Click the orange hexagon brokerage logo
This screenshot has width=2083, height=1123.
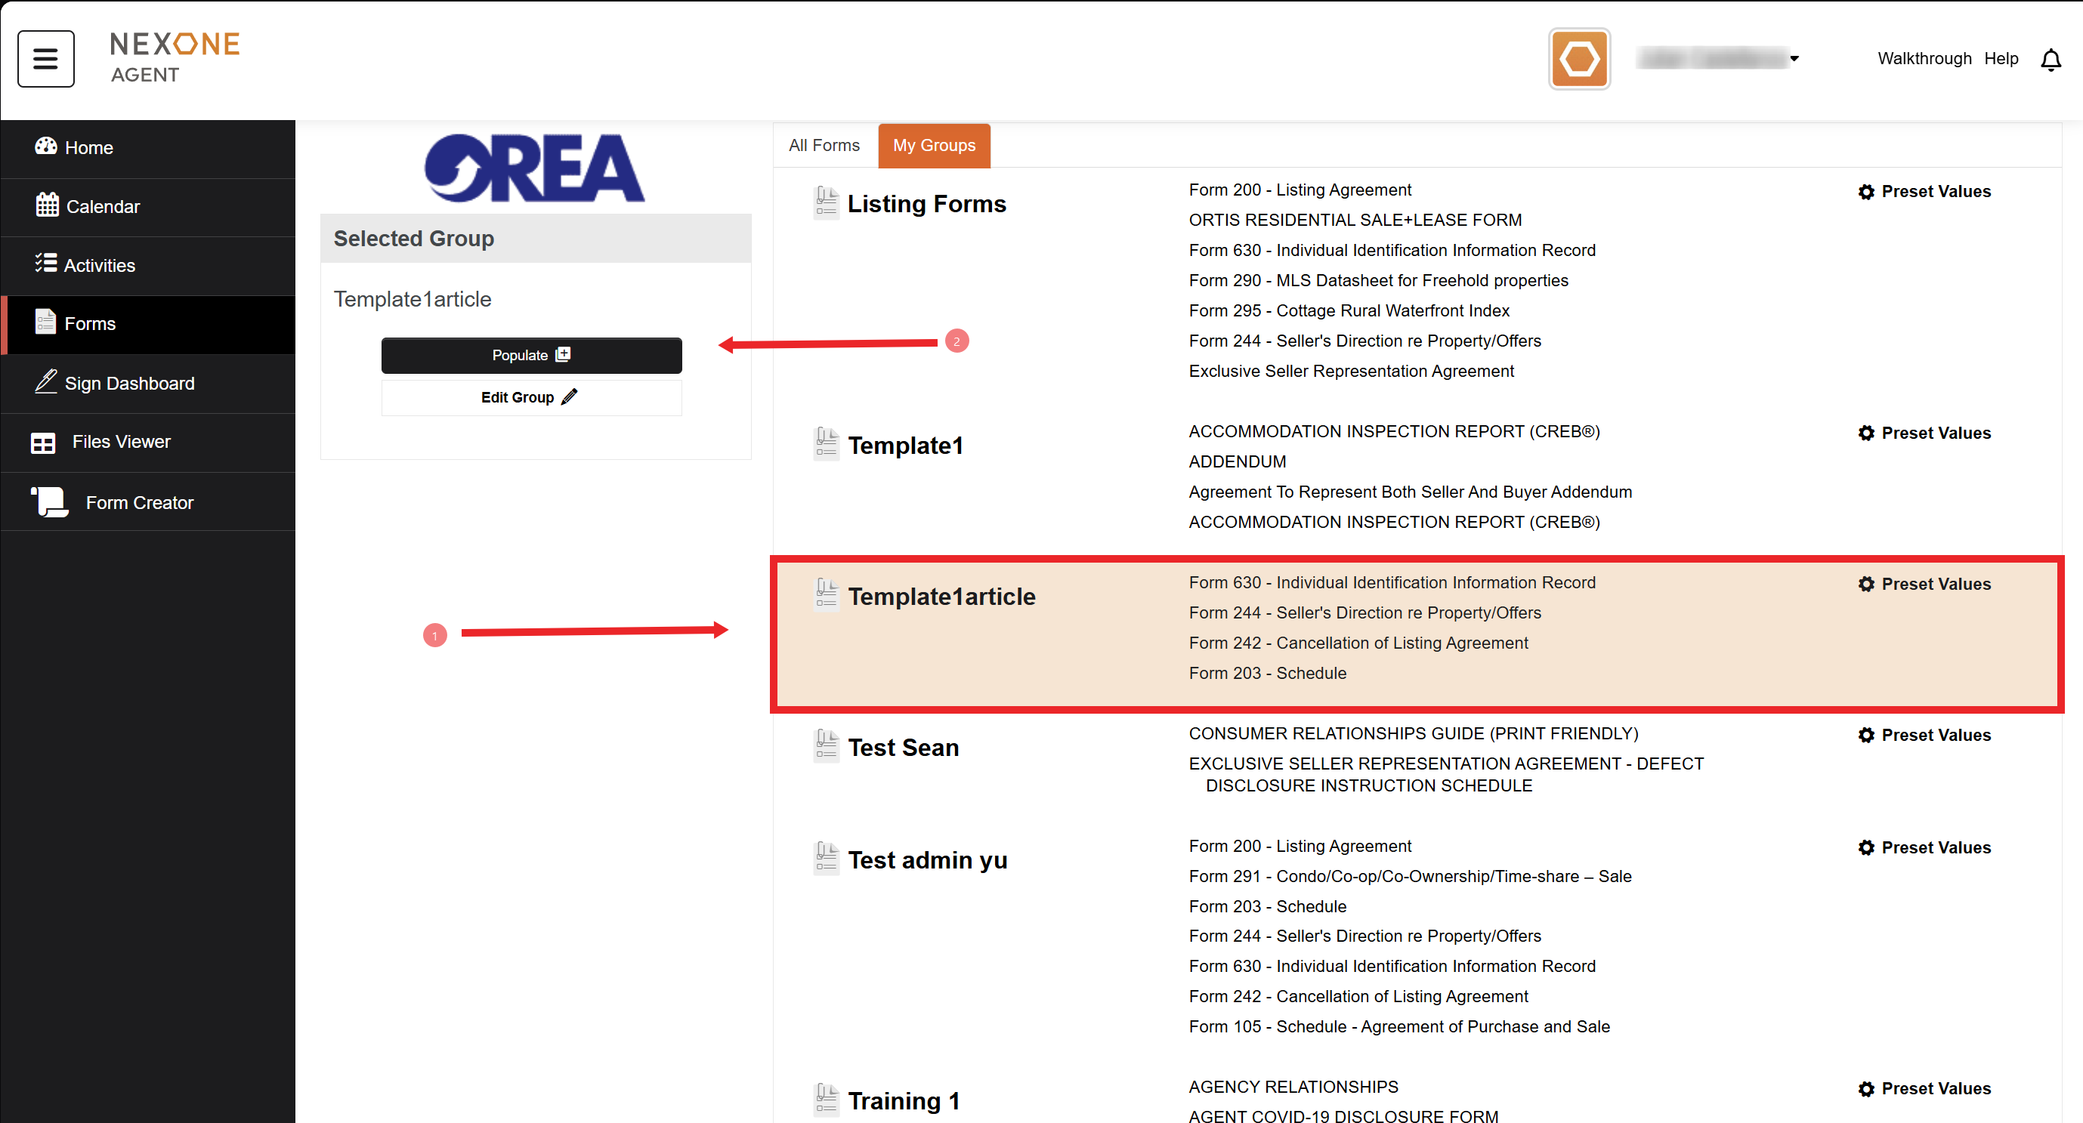point(1578,59)
